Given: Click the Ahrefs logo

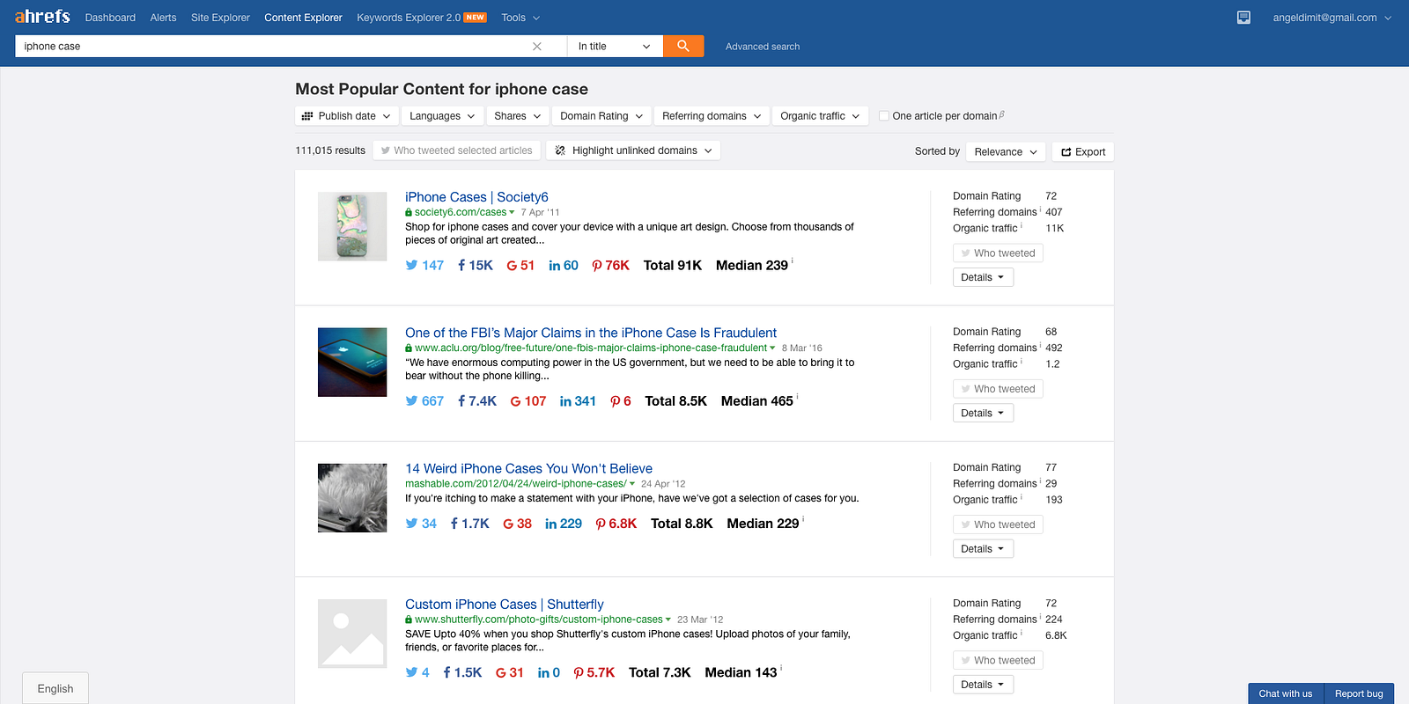Looking at the screenshot, I should tap(42, 17).
